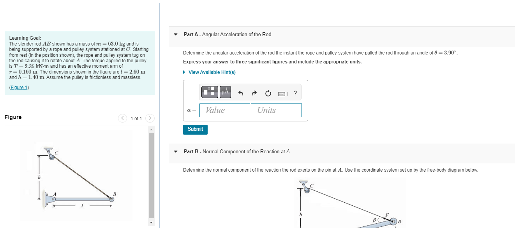Click inside the Value input field
Image resolution: width=515 pixels, height=228 pixels.
[x=224, y=110]
